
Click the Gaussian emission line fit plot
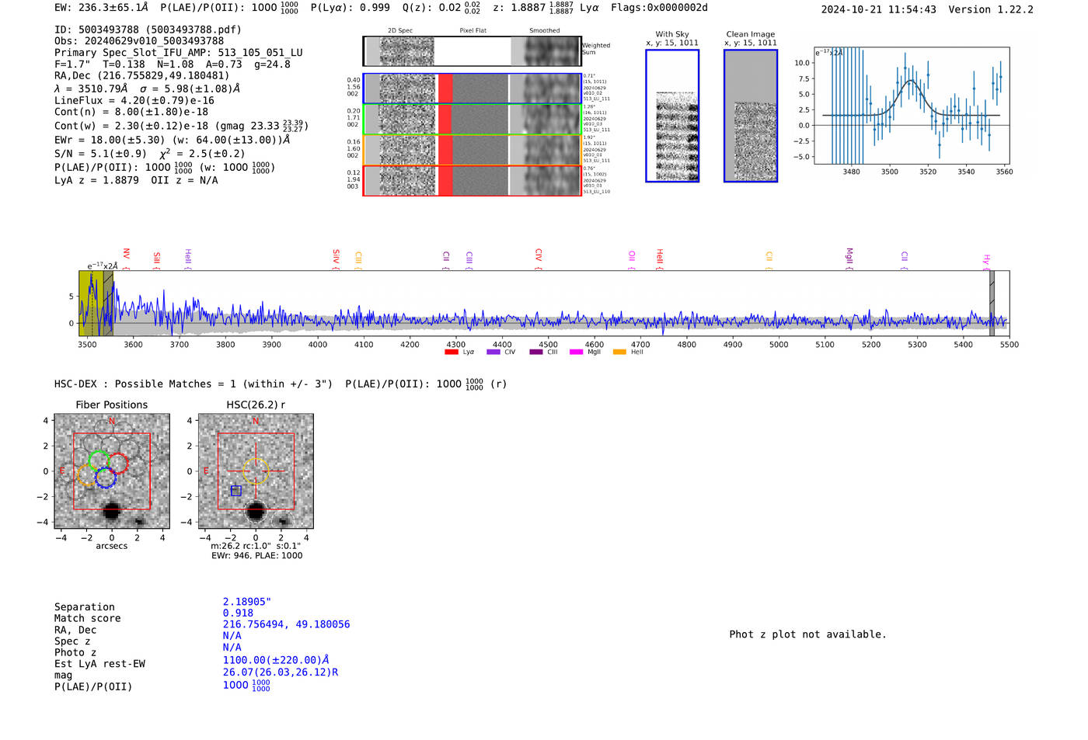click(x=911, y=106)
